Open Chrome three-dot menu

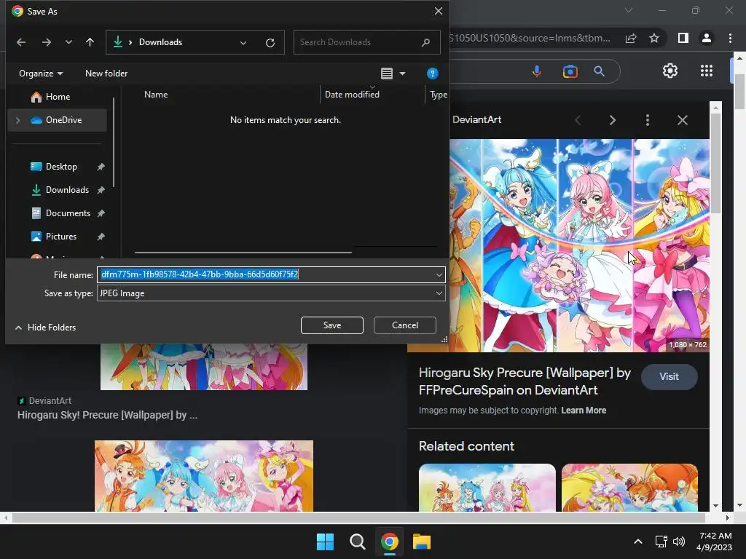click(730, 38)
